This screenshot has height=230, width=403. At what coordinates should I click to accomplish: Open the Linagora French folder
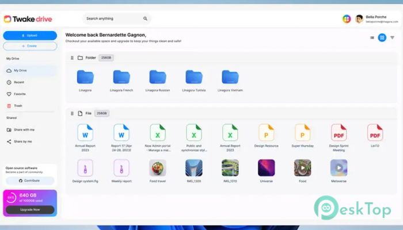(x=121, y=77)
